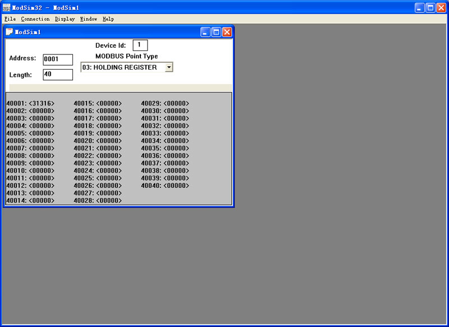This screenshot has height=327, width=449.
Task: Select register 40010 row
Action: [30, 171]
